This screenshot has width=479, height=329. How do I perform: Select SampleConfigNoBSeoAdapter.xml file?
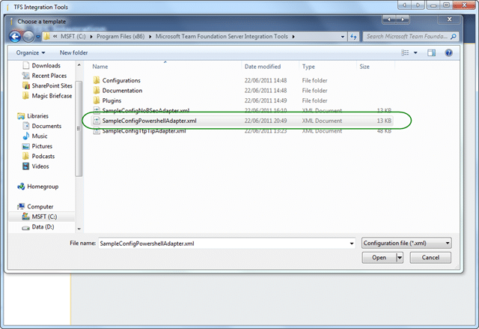click(x=146, y=110)
